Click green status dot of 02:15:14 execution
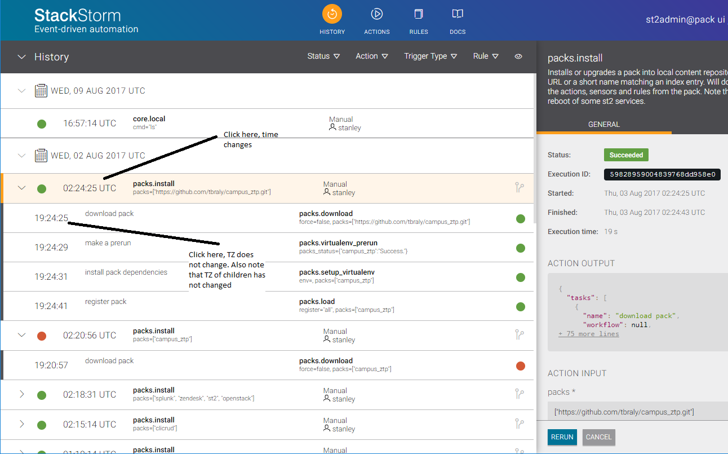 point(41,425)
